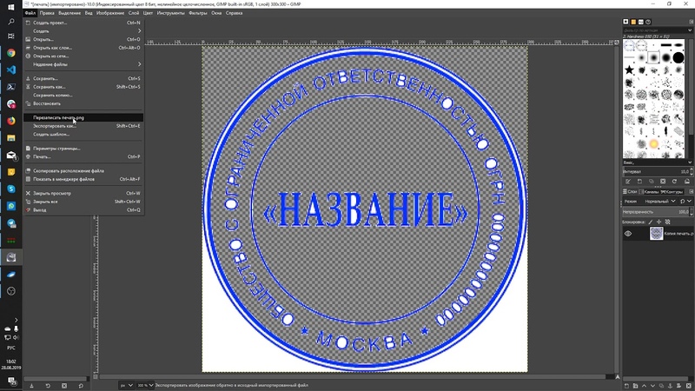The width and height of the screenshot is (695, 391).
Task: Select Закрыть все
Action: (83, 202)
